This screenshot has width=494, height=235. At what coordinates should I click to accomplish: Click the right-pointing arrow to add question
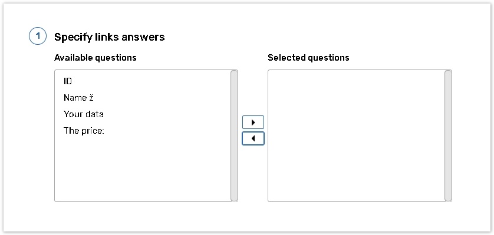pyautogui.click(x=253, y=123)
